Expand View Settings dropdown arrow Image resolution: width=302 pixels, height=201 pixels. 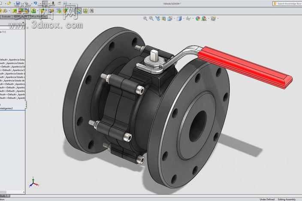coord(218,19)
